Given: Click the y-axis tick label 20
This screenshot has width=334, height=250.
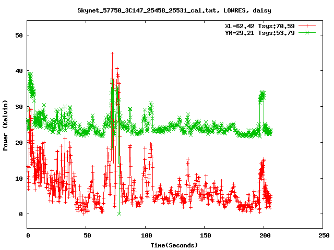Looking at the screenshot, I should coord(19,143).
